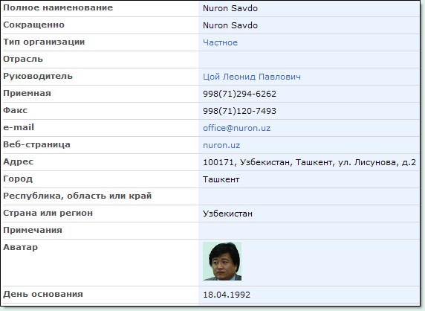Click the Аватар label
425x311 pixels.
(x=21, y=247)
